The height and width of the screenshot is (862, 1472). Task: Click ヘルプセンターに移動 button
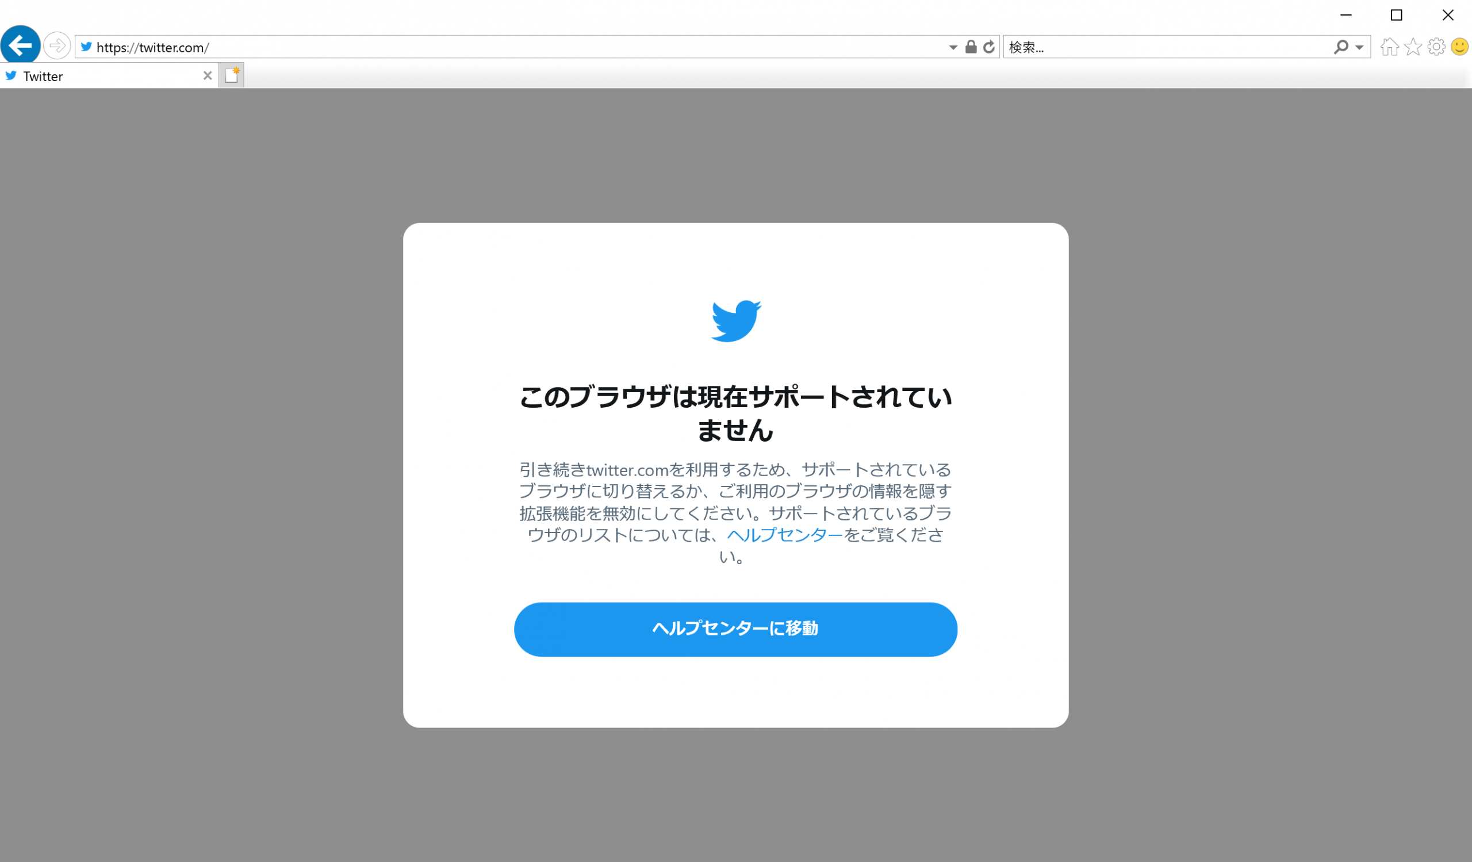tap(735, 629)
